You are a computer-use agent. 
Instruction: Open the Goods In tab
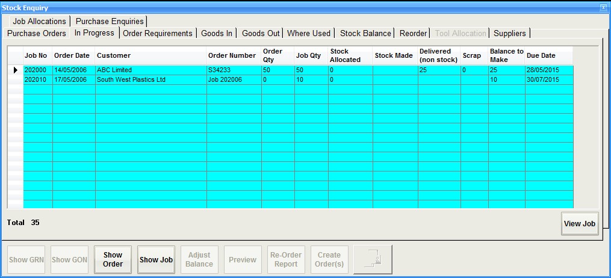pyautogui.click(x=217, y=33)
